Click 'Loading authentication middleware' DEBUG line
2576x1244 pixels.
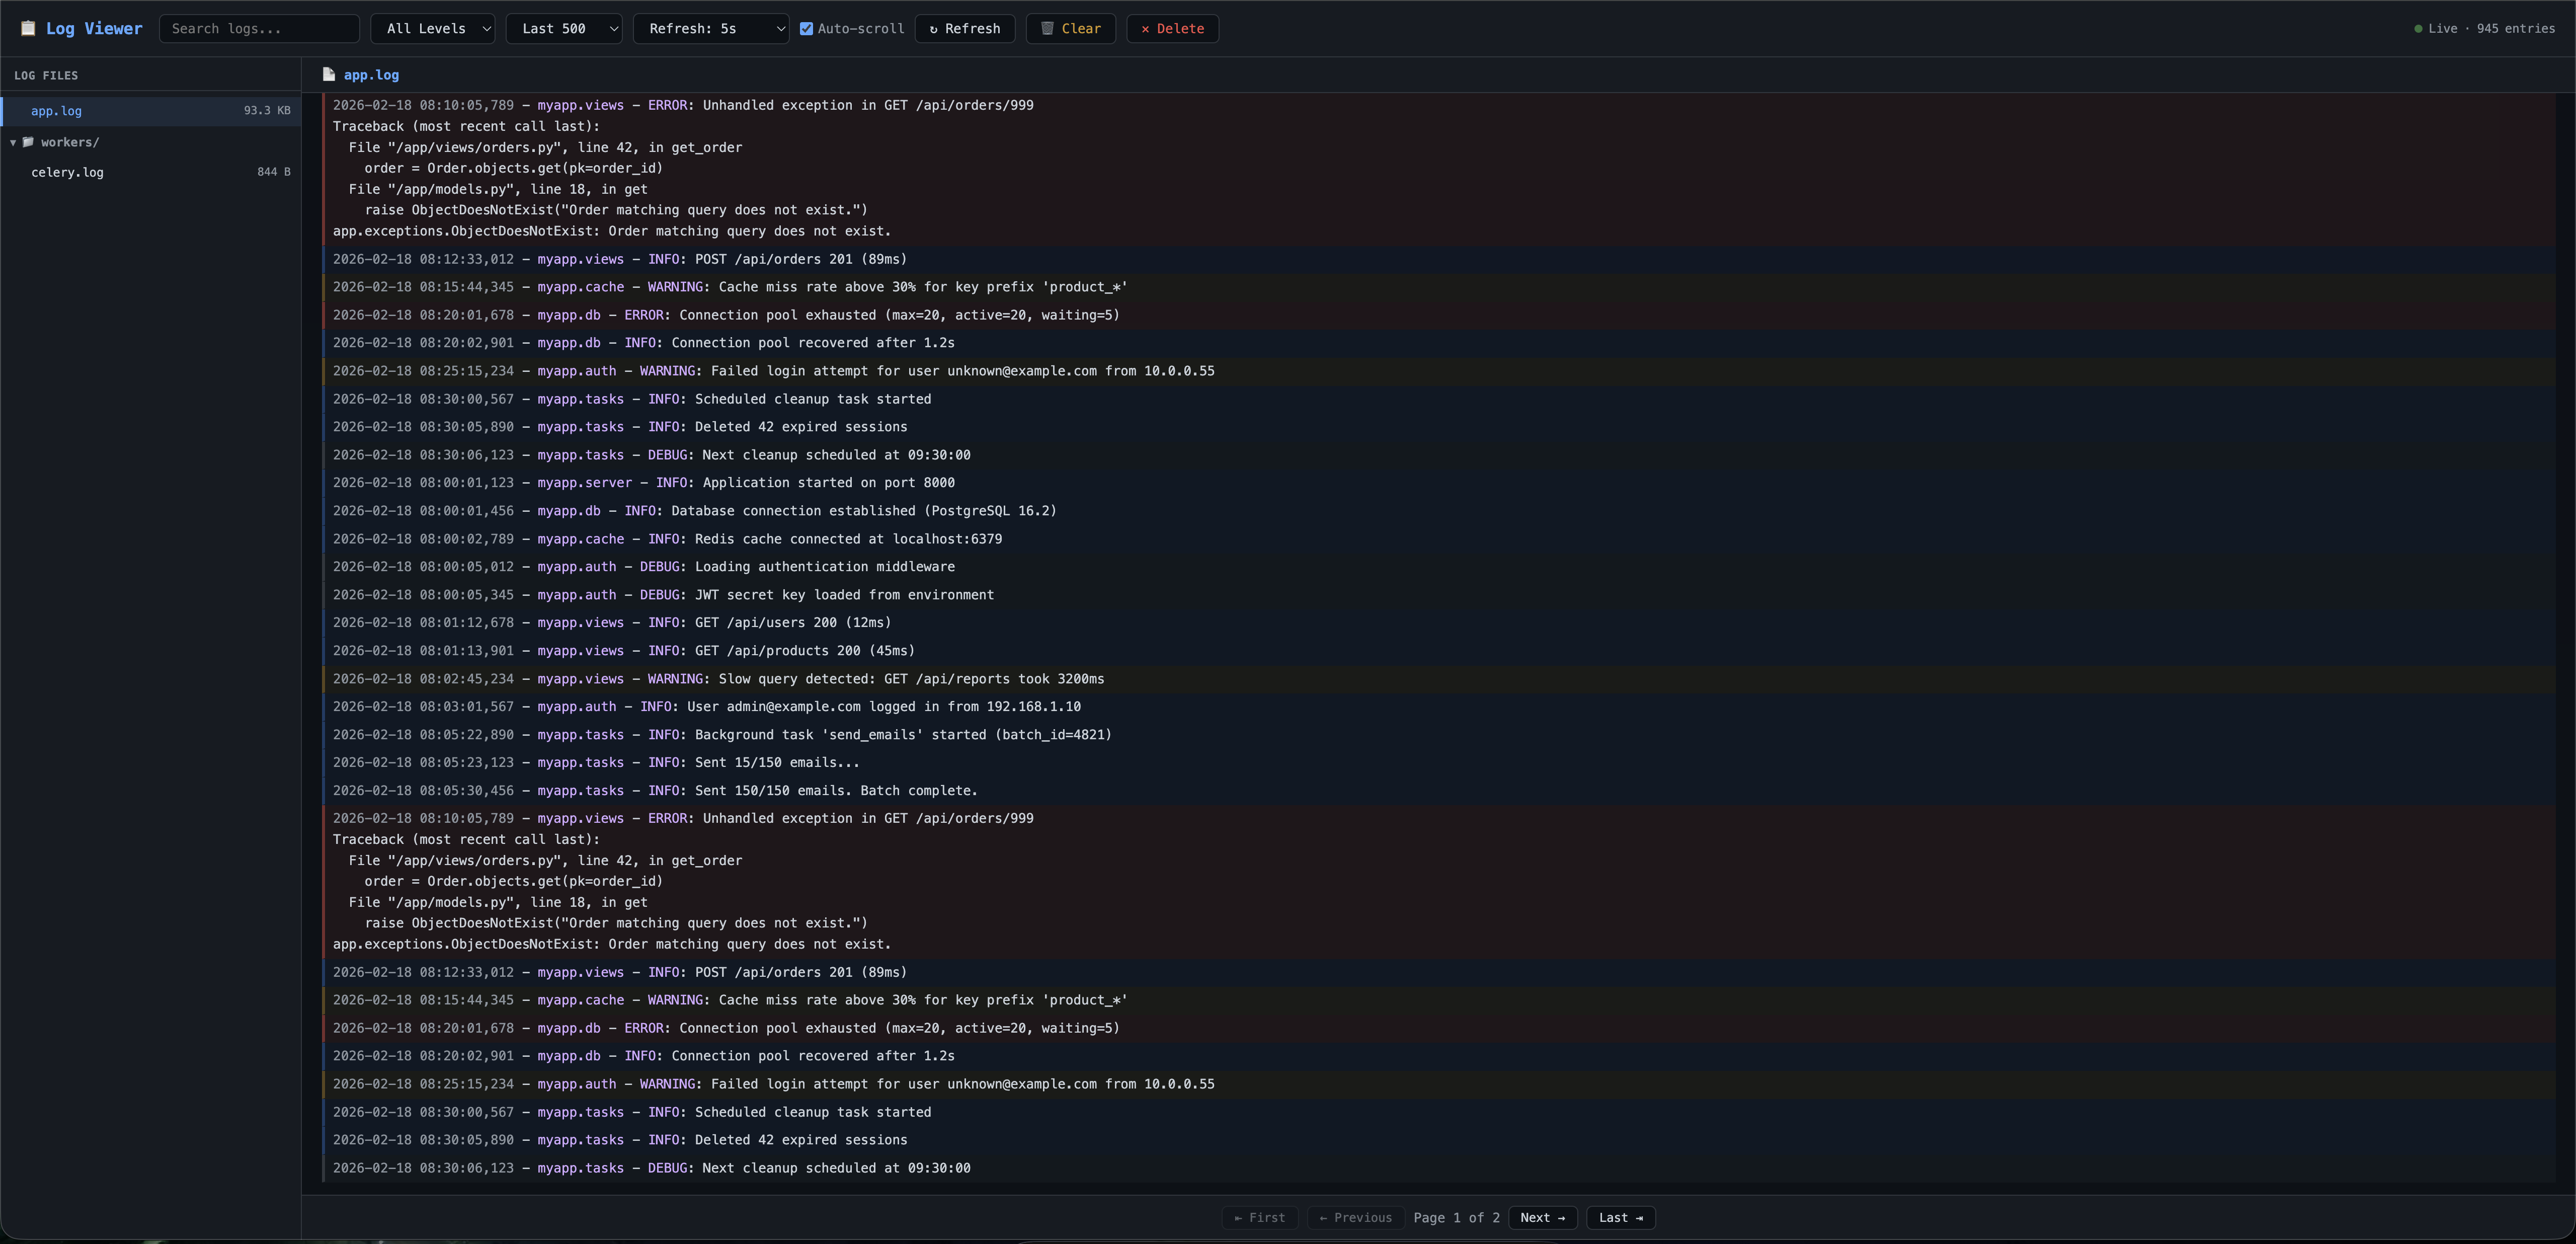(x=1439, y=566)
